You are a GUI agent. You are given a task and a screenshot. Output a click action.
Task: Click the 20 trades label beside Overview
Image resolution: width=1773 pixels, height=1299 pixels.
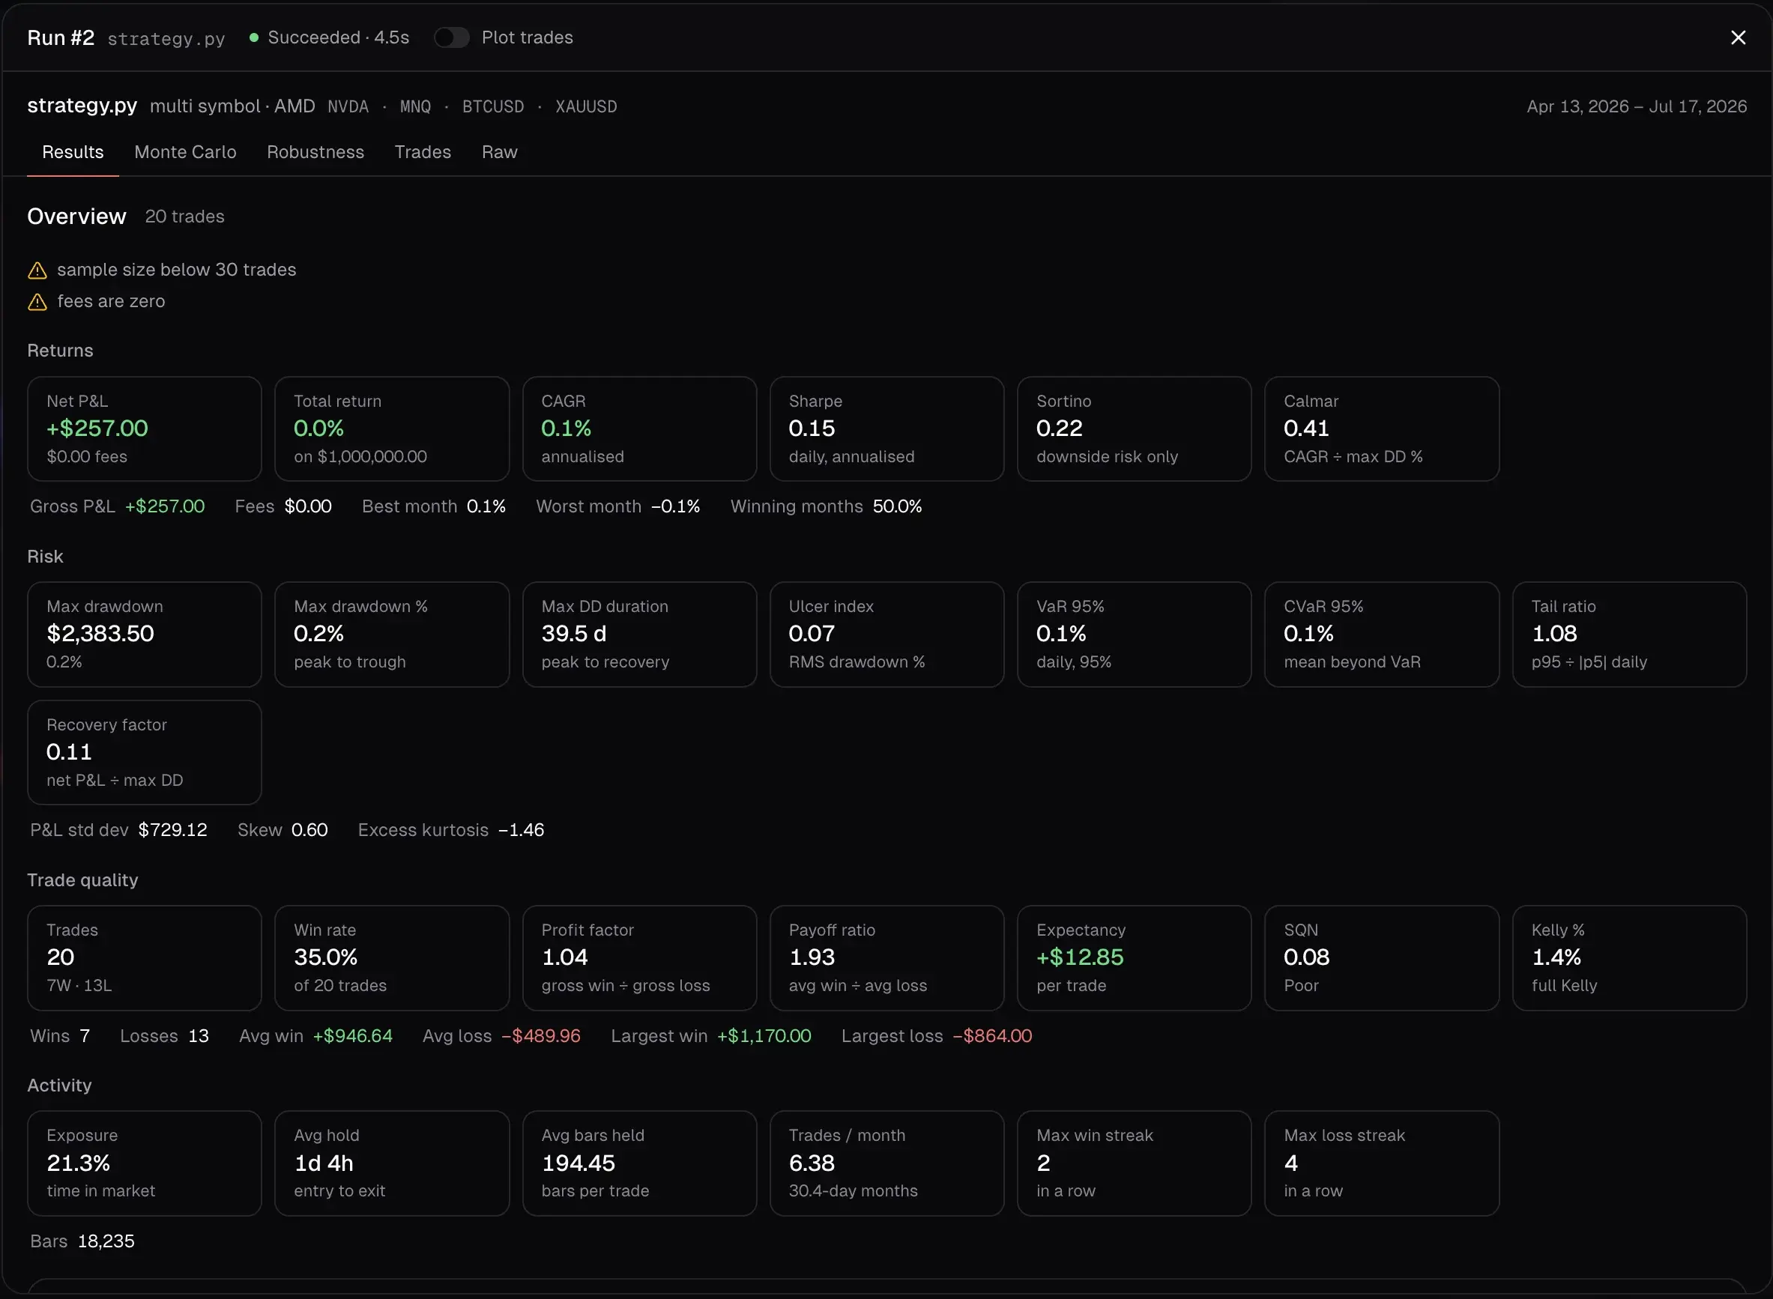click(184, 216)
